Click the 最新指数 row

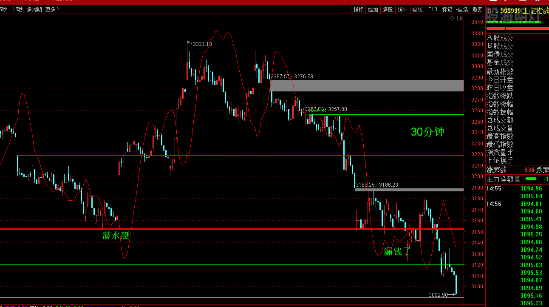tap(500, 71)
